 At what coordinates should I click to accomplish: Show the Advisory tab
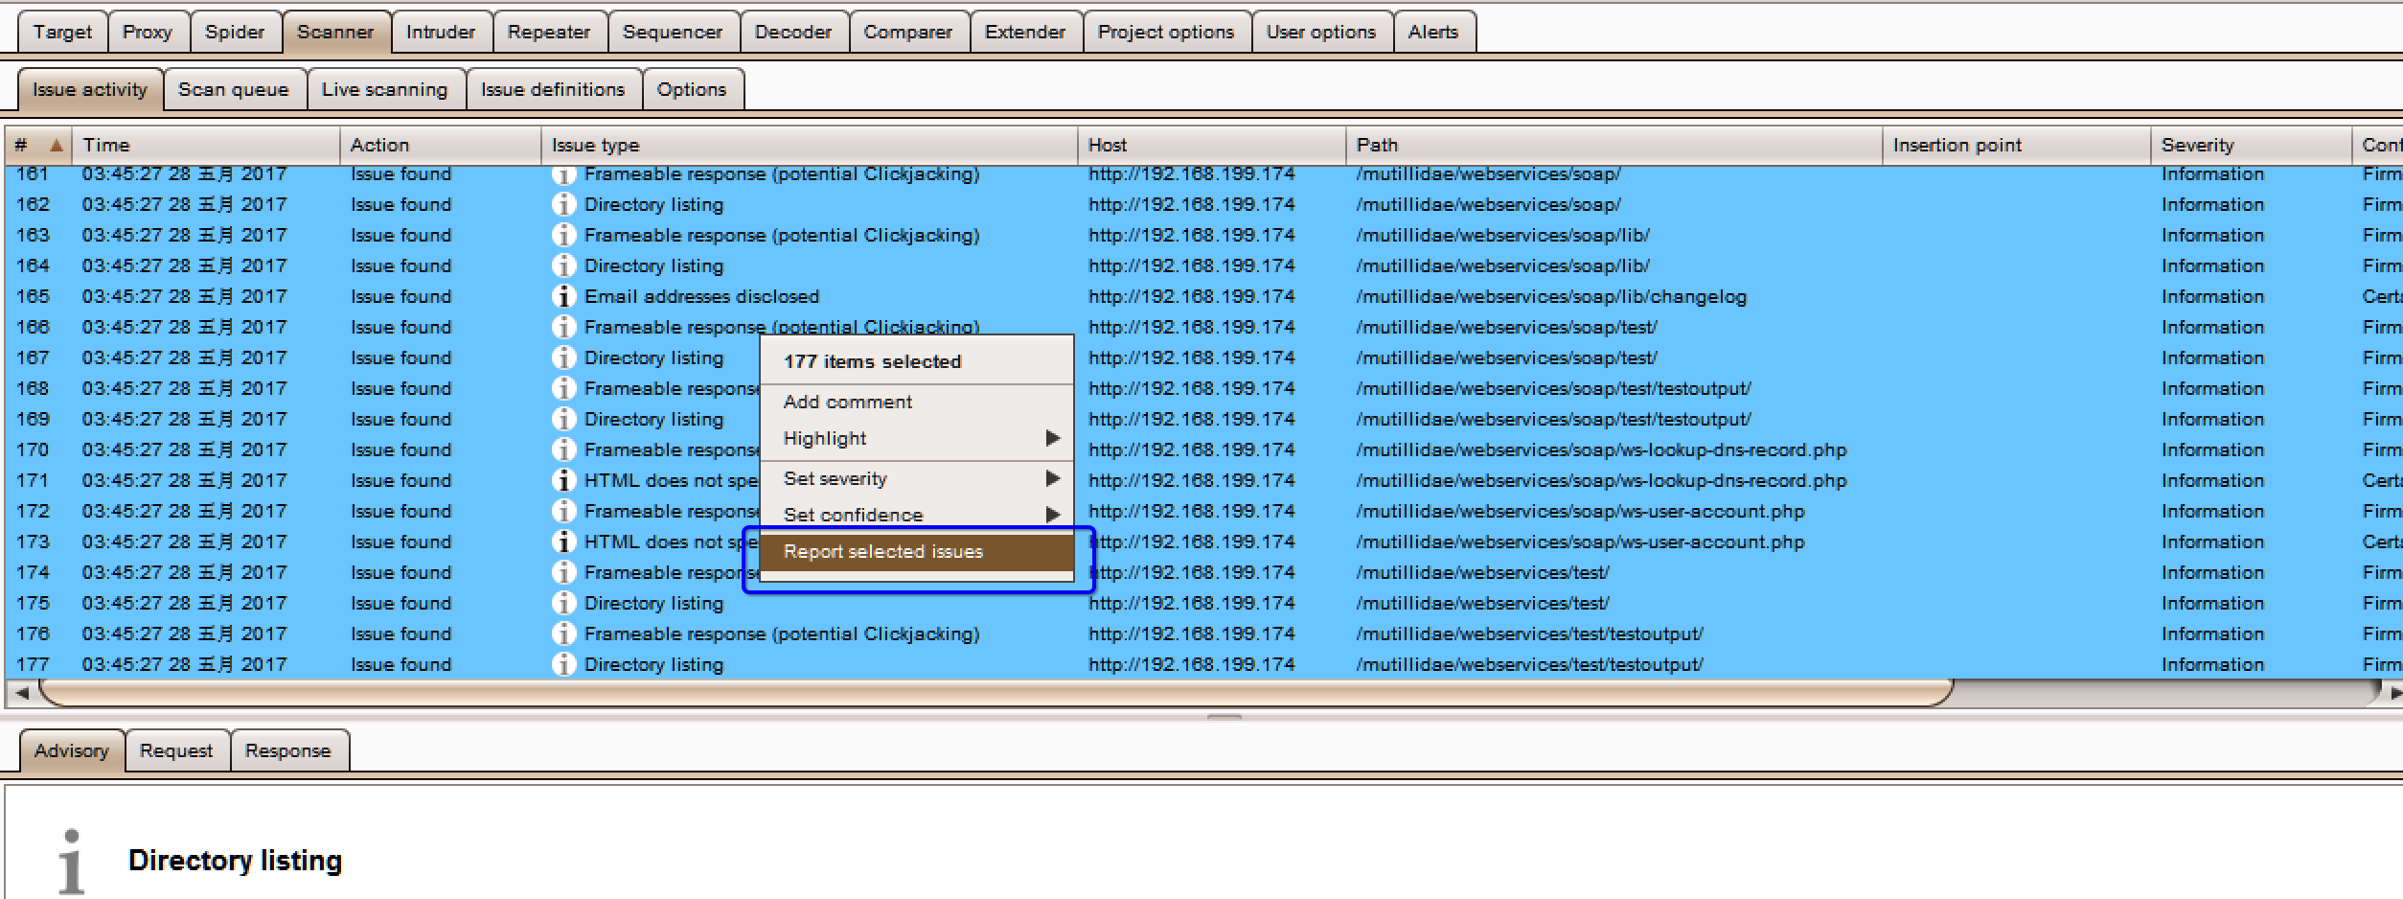[x=72, y=750]
